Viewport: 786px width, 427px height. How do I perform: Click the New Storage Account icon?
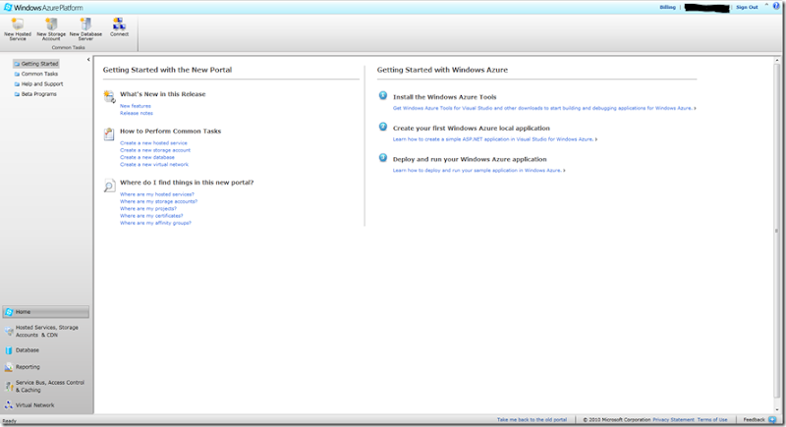[51, 24]
